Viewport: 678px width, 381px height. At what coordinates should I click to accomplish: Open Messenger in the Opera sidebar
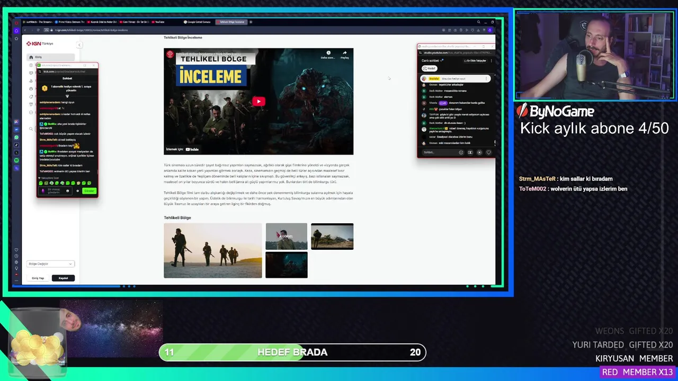[16, 130]
